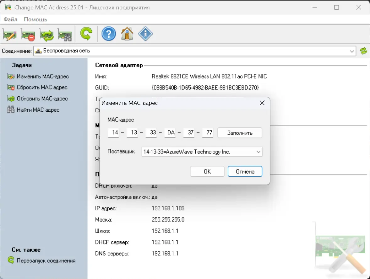Image resolution: width=370 pixels, height=279 pixels.
Task: Click adapter name Realtek 8821CE Wireless LAN text
Action: (209, 76)
